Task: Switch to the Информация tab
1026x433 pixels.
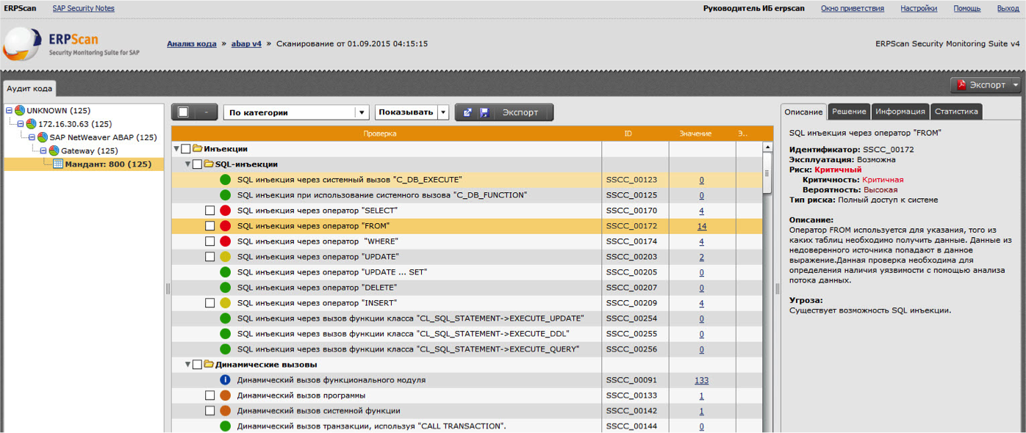Action: coord(900,112)
